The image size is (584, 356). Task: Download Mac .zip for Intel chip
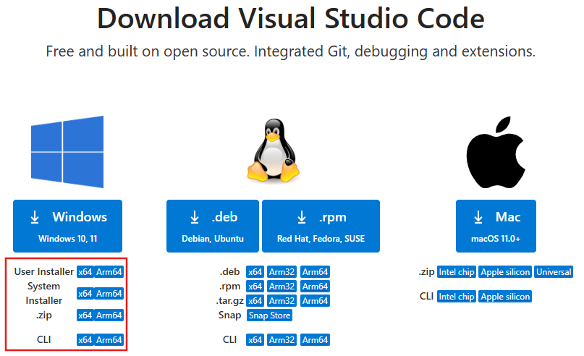point(456,272)
